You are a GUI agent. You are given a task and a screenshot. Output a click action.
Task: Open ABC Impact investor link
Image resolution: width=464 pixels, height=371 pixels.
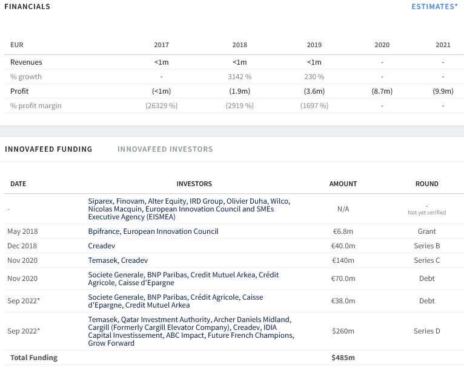tap(185, 335)
